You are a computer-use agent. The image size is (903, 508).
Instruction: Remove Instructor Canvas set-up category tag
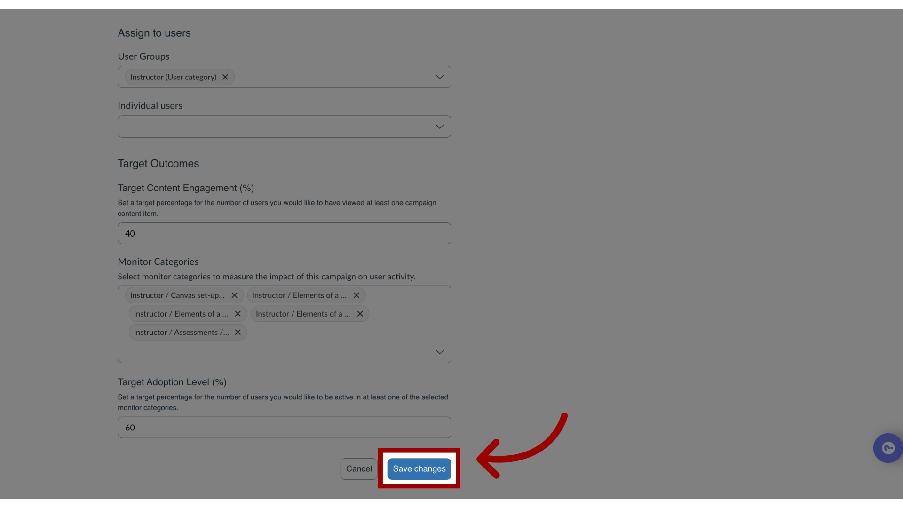click(234, 295)
